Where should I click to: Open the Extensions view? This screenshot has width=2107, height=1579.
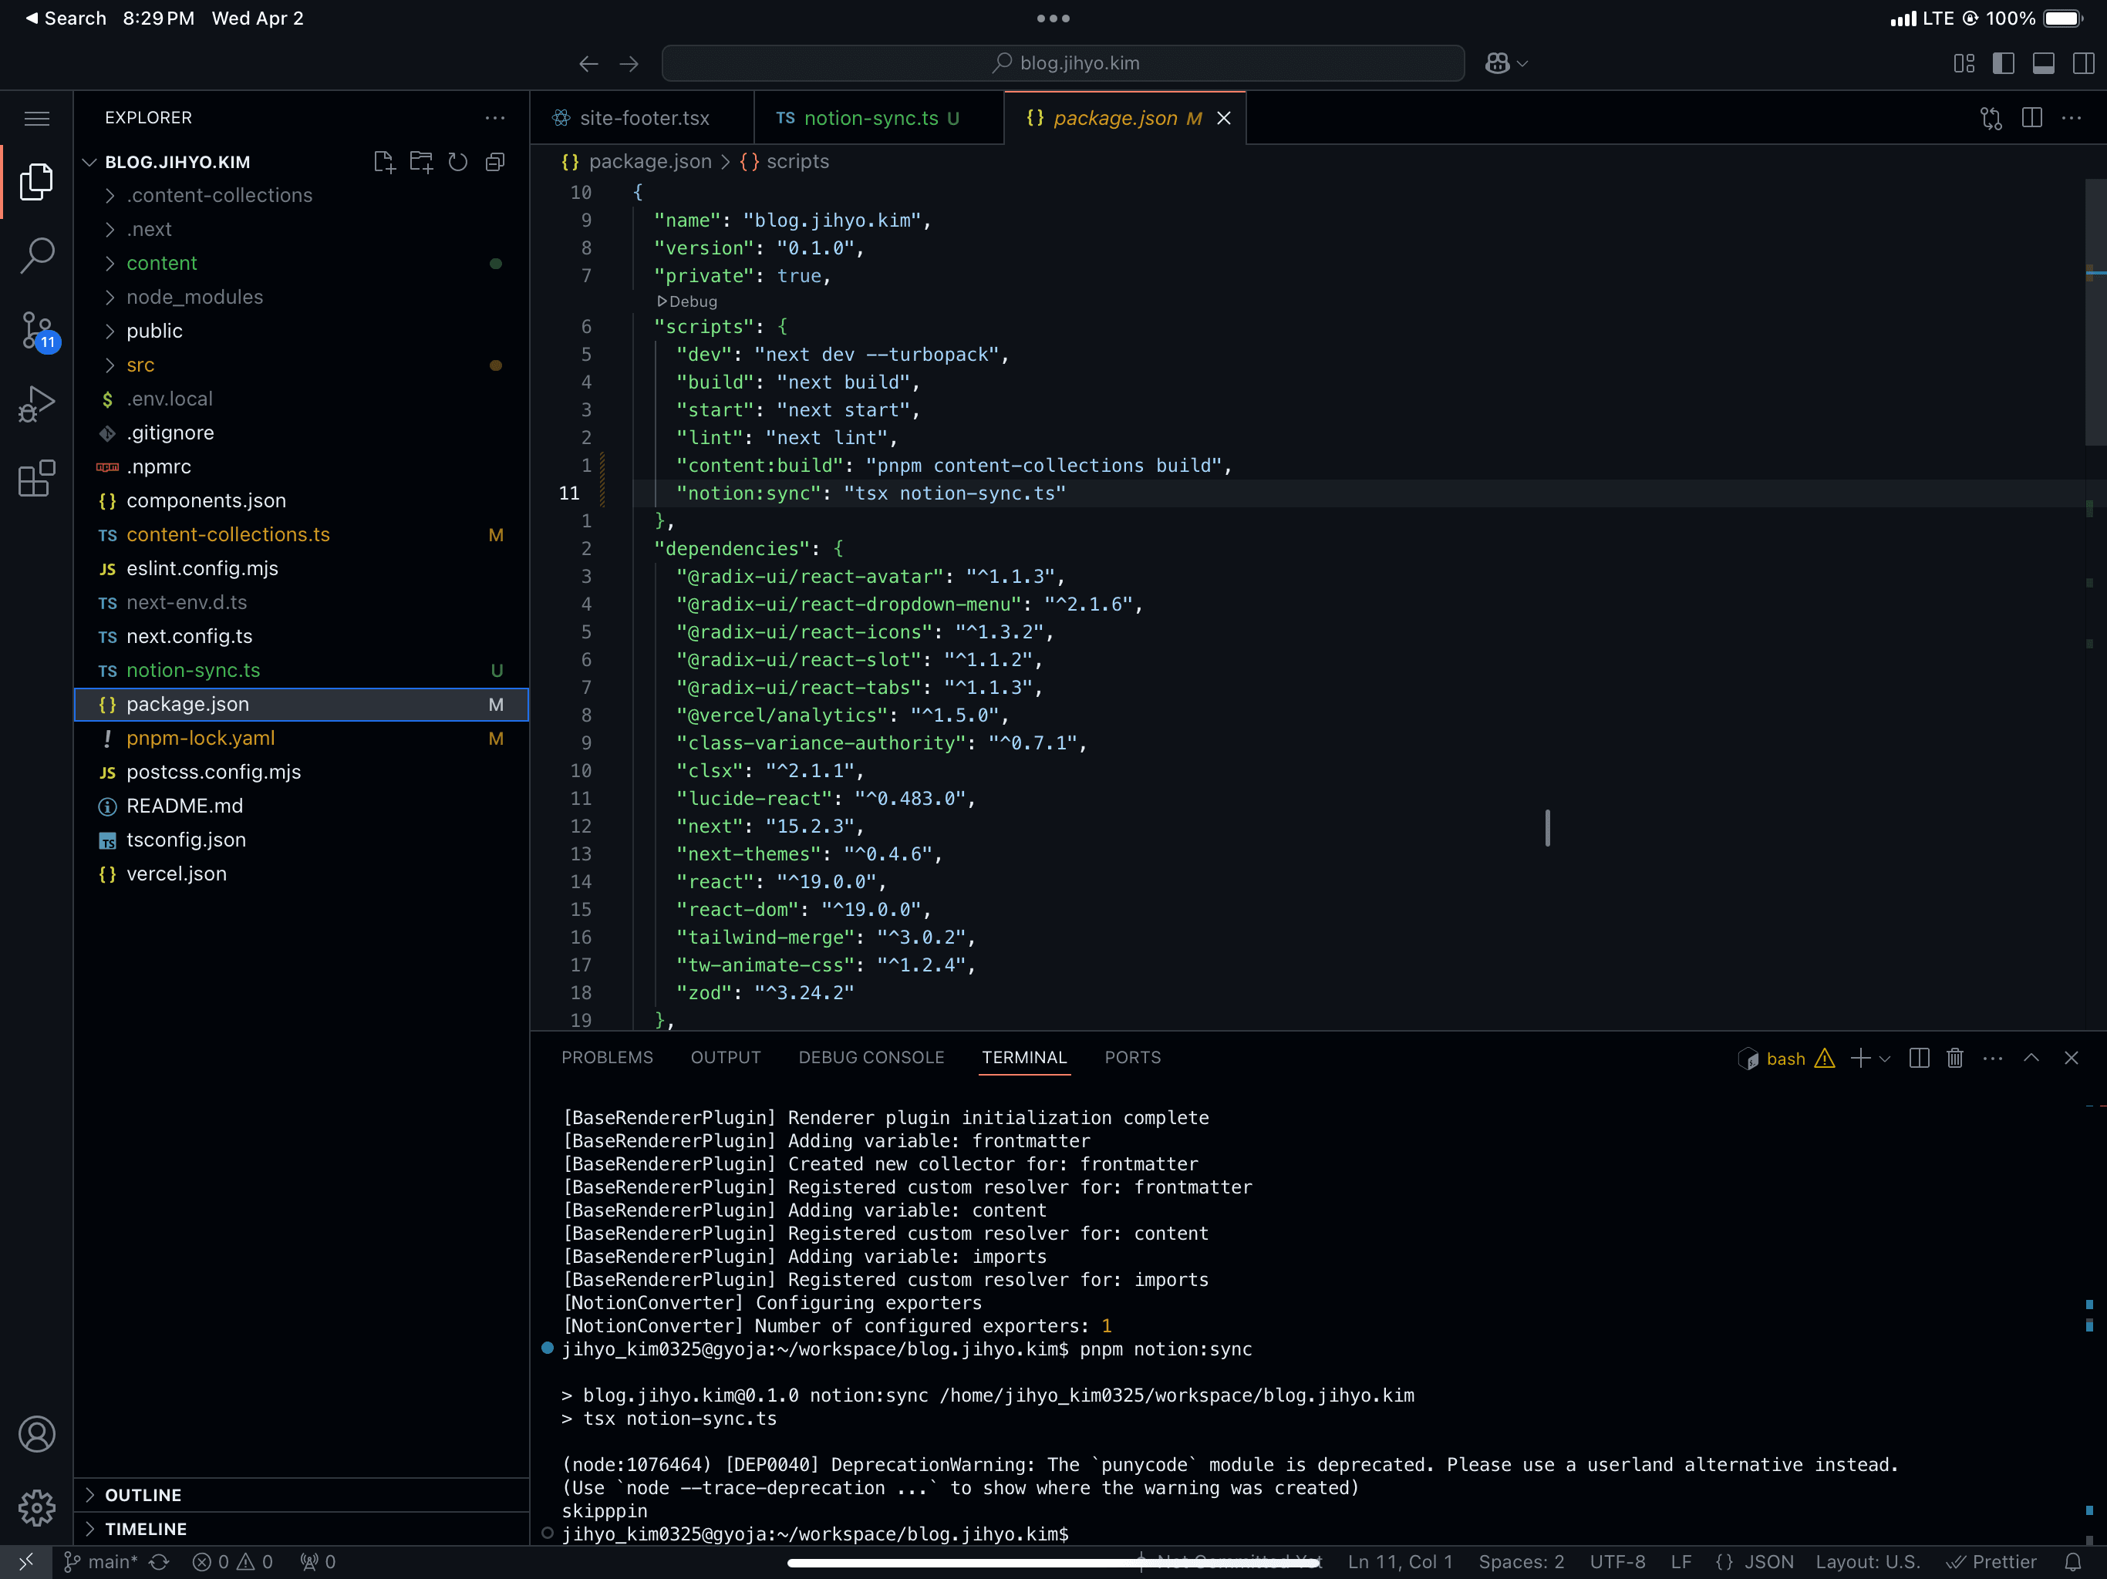point(37,479)
